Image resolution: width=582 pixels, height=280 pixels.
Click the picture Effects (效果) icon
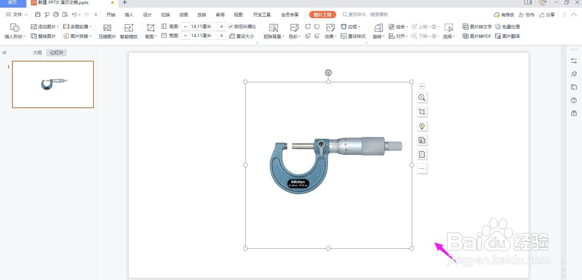(330, 31)
